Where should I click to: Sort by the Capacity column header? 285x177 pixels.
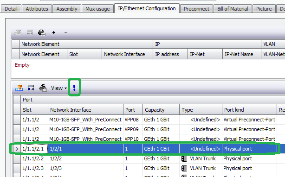tap(161, 110)
